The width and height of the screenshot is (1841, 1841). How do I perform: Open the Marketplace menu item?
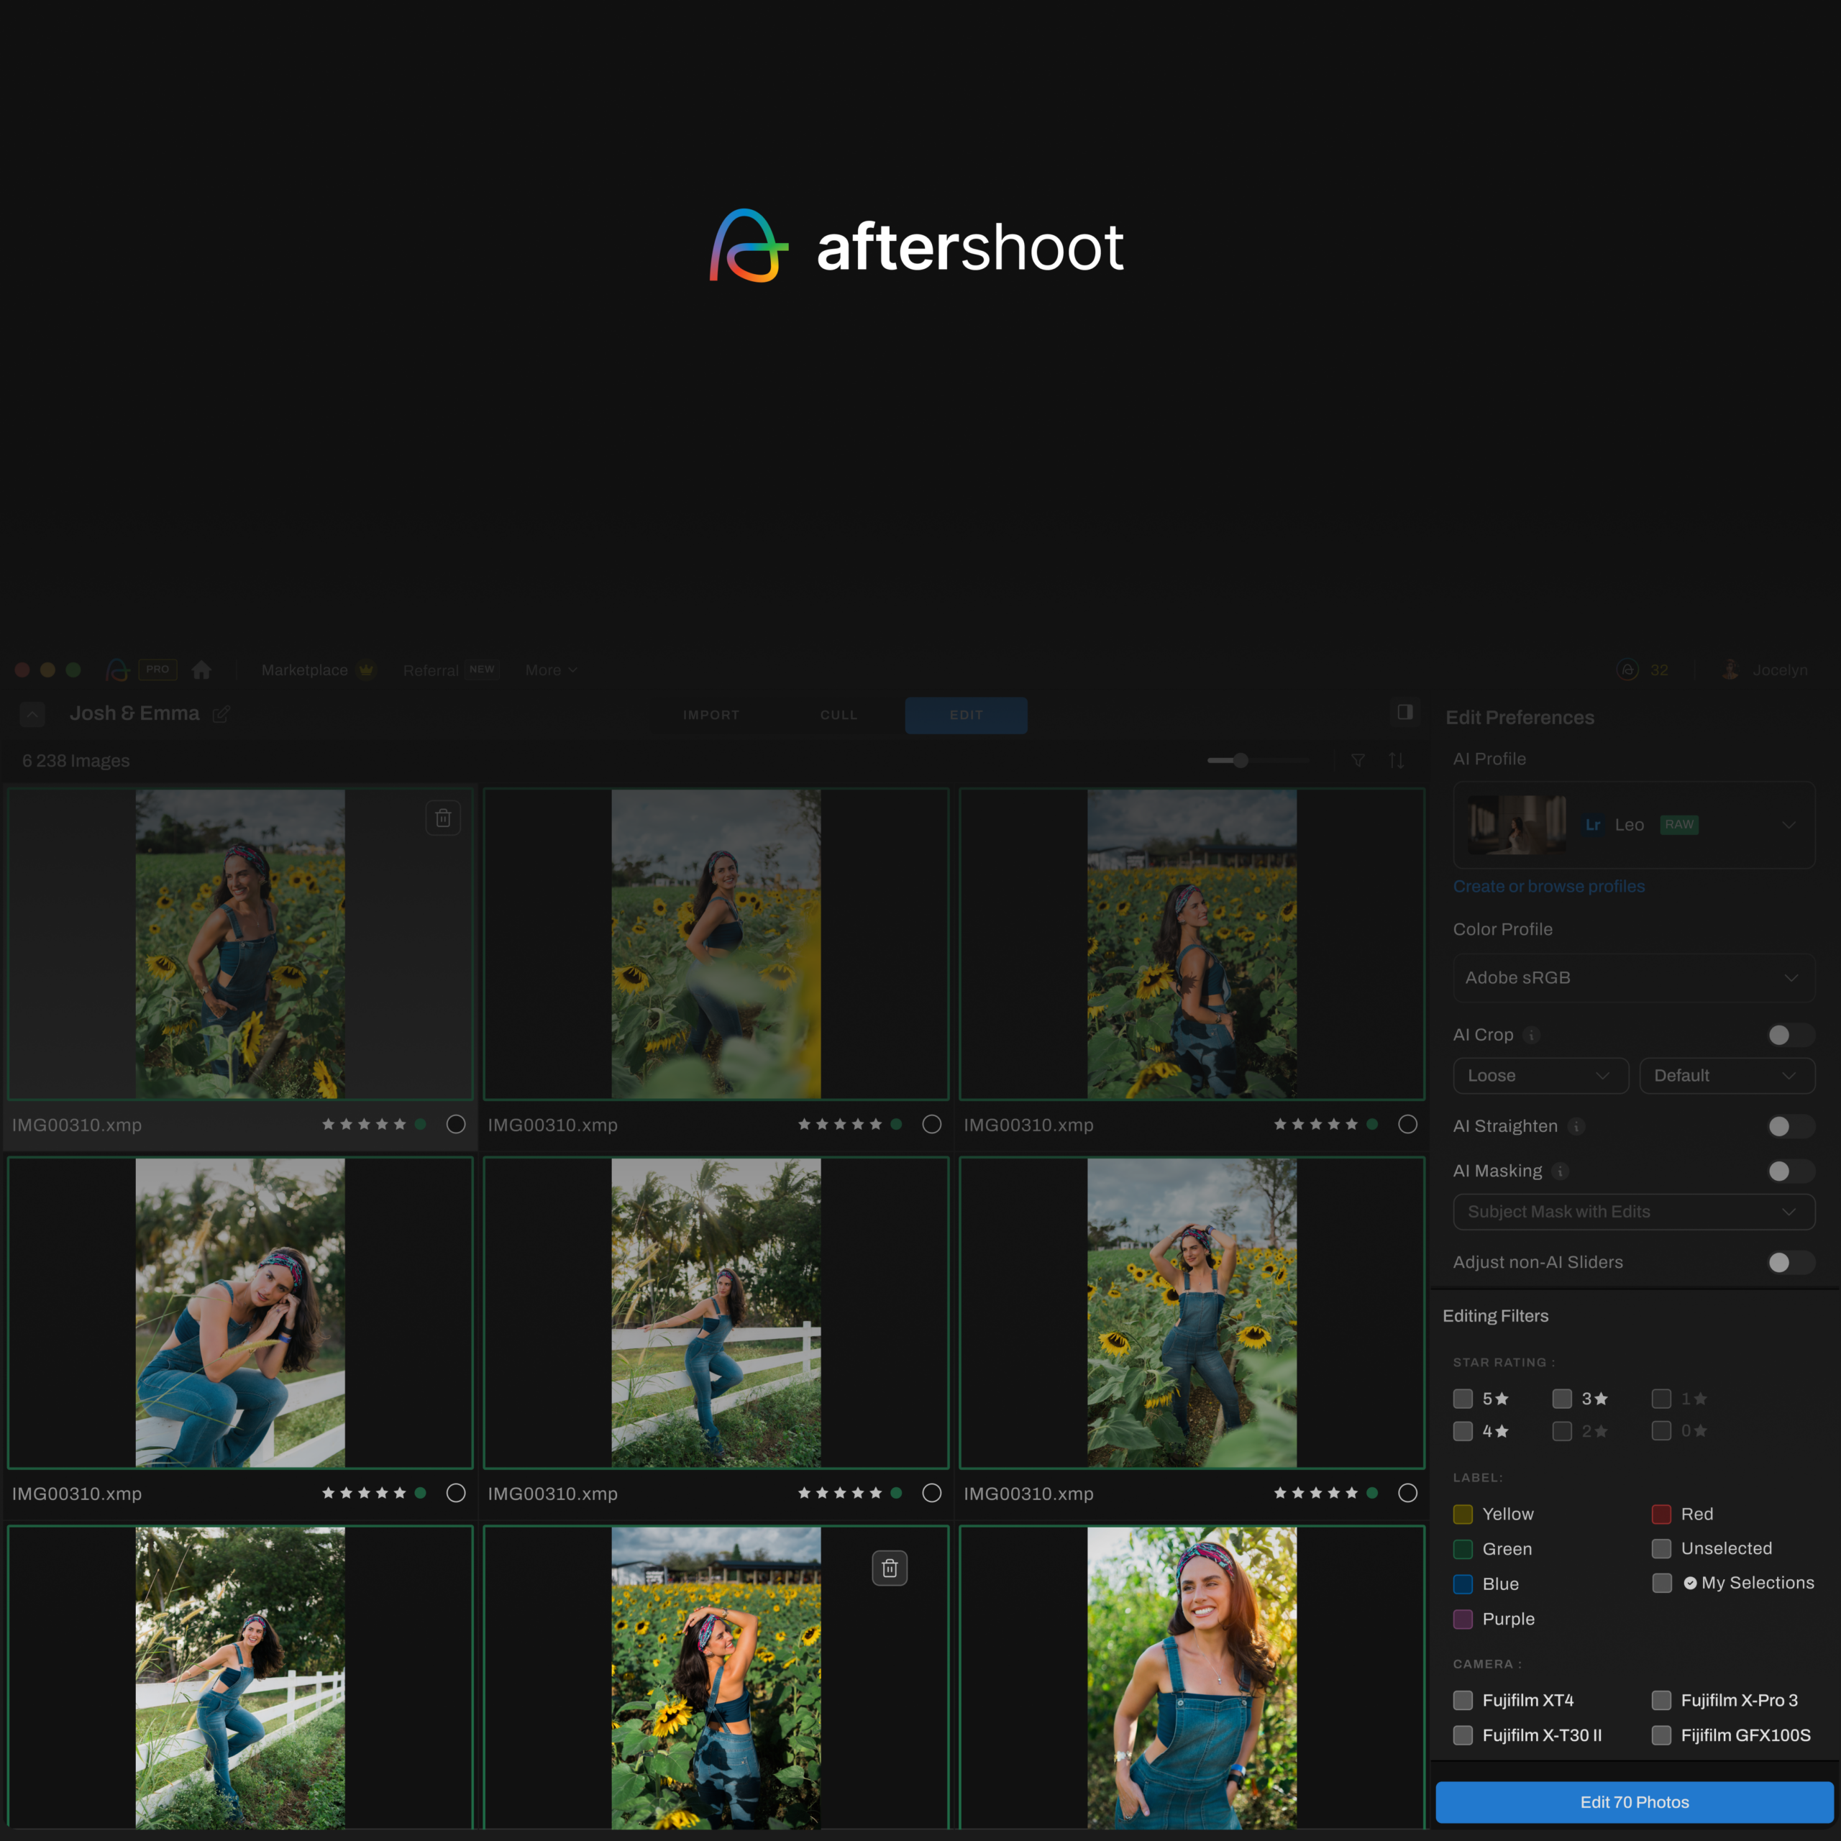coord(305,670)
